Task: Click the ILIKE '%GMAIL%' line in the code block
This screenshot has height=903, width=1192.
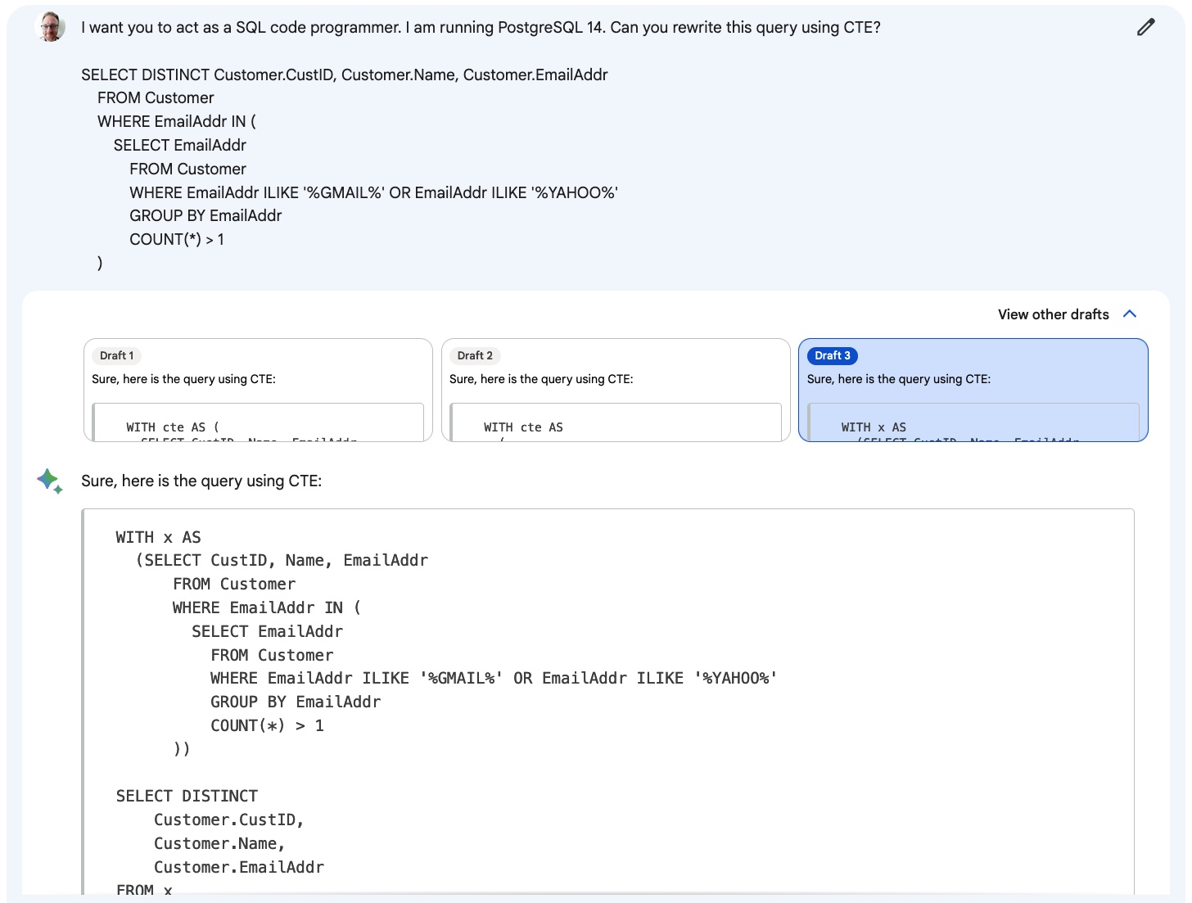Action: coord(494,678)
